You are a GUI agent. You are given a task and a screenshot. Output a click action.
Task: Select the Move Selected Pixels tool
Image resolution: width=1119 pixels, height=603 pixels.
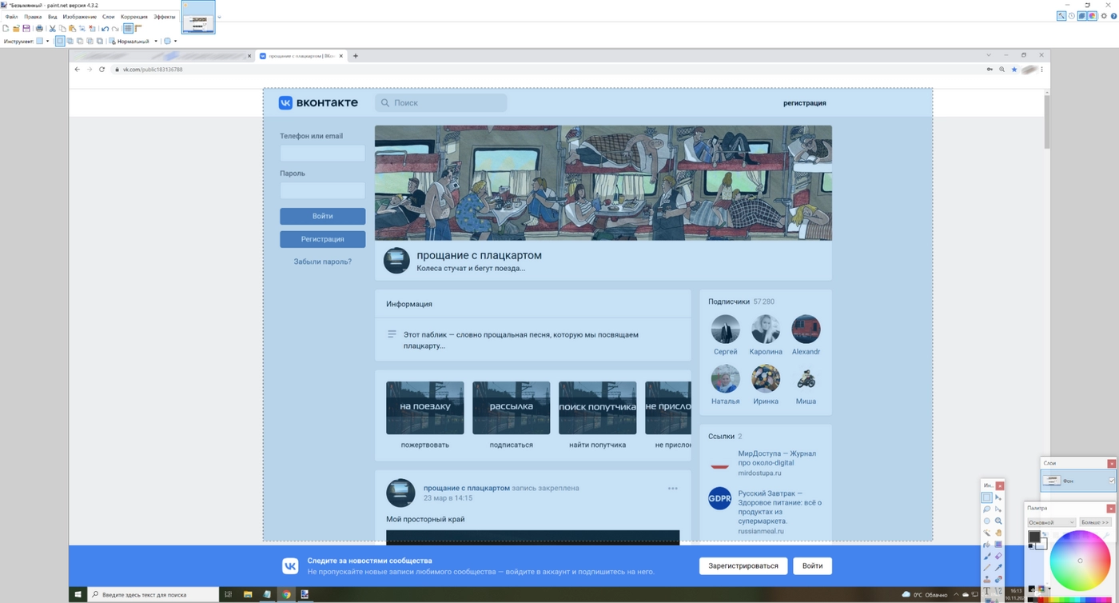(998, 497)
